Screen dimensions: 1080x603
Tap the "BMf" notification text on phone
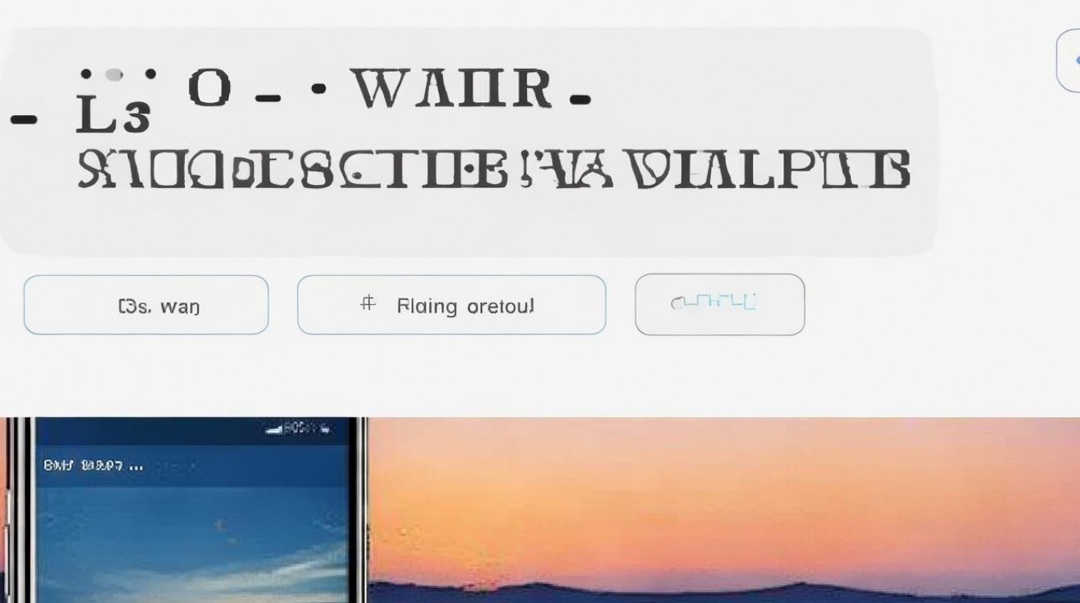(x=59, y=465)
